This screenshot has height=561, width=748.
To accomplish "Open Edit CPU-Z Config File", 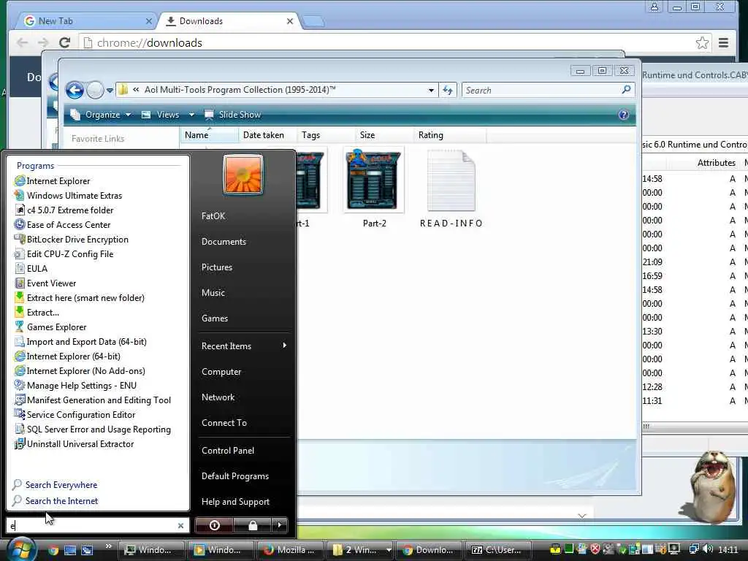I will [64, 253].
